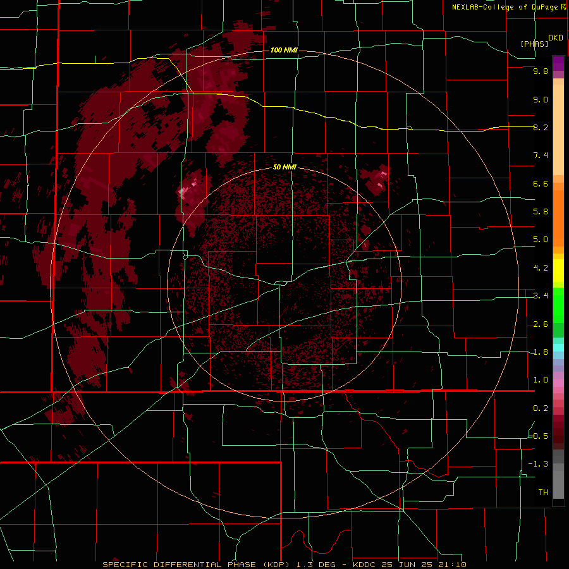Select the DKD legend unit label
The width and height of the screenshot is (569, 569).
(x=555, y=38)
